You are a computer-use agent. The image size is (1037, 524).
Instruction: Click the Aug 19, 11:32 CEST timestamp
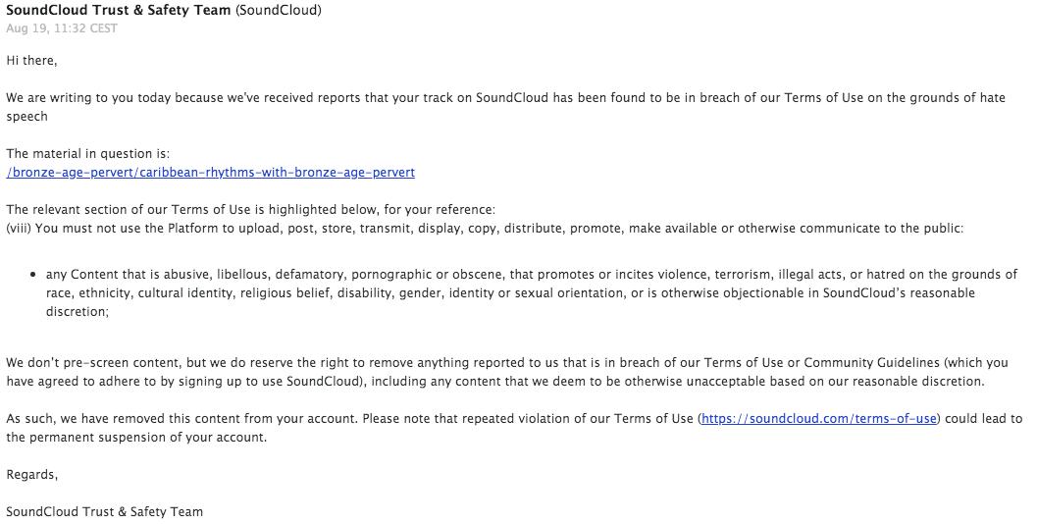[x=62, y=28]
